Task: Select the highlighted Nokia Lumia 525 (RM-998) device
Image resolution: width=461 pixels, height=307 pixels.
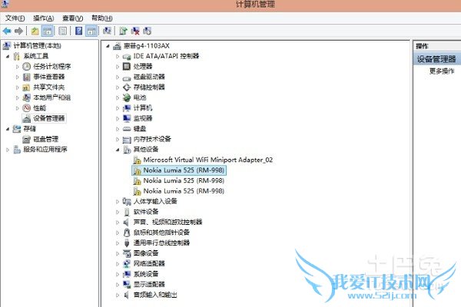Action: [184, 170]
